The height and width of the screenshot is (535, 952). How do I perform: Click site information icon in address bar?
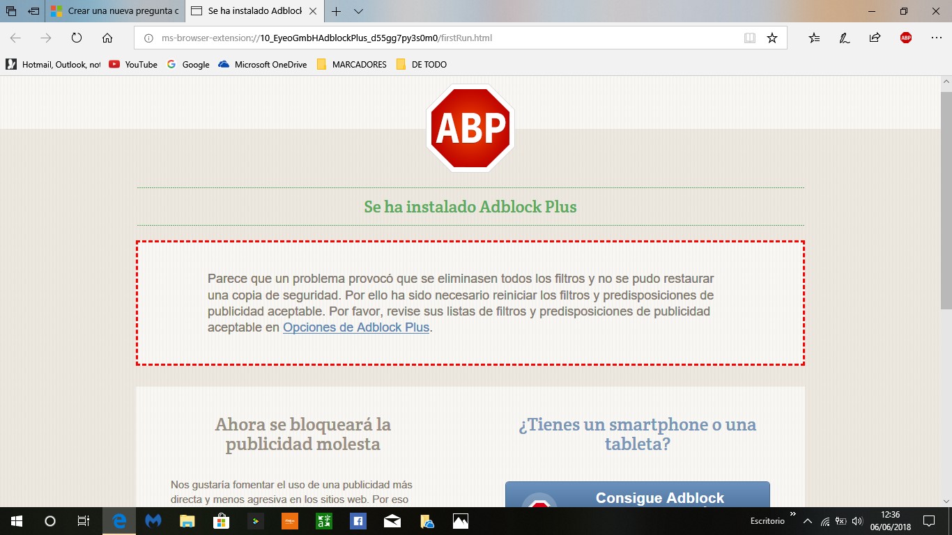pos(148,38)
